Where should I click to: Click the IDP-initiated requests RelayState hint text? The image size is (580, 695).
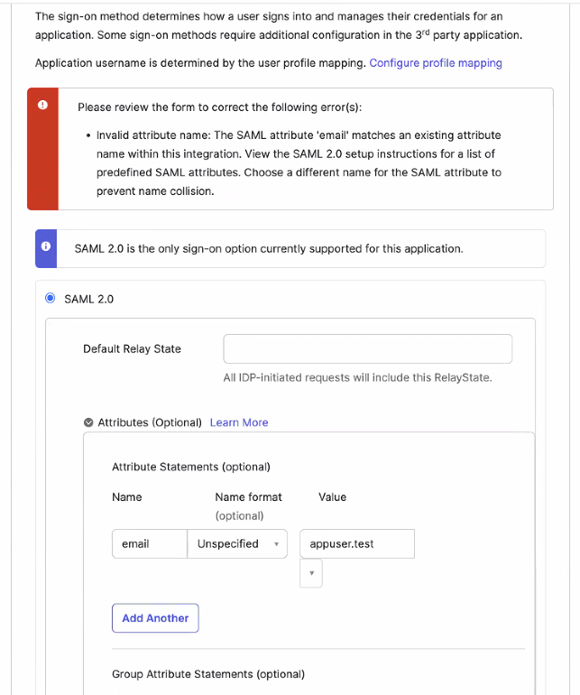(357, 377)
